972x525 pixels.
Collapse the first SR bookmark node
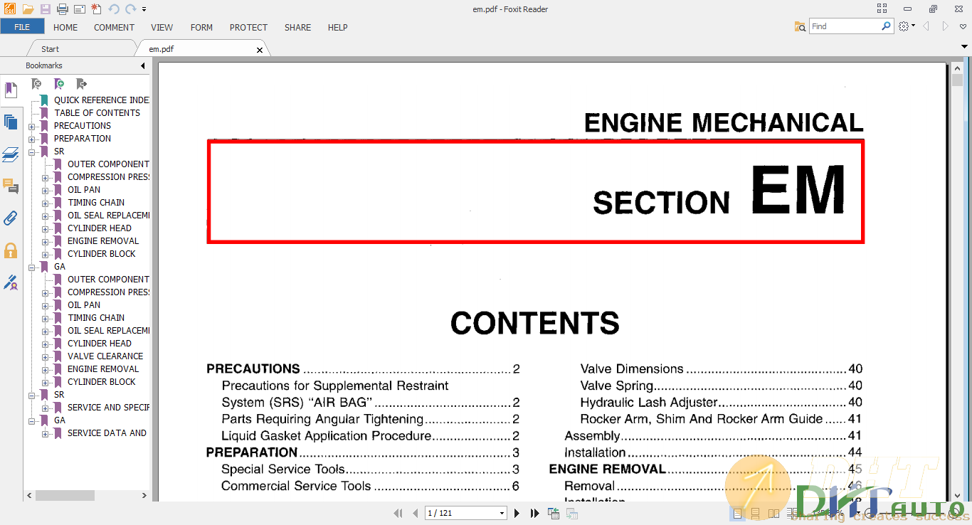[32, 152]
